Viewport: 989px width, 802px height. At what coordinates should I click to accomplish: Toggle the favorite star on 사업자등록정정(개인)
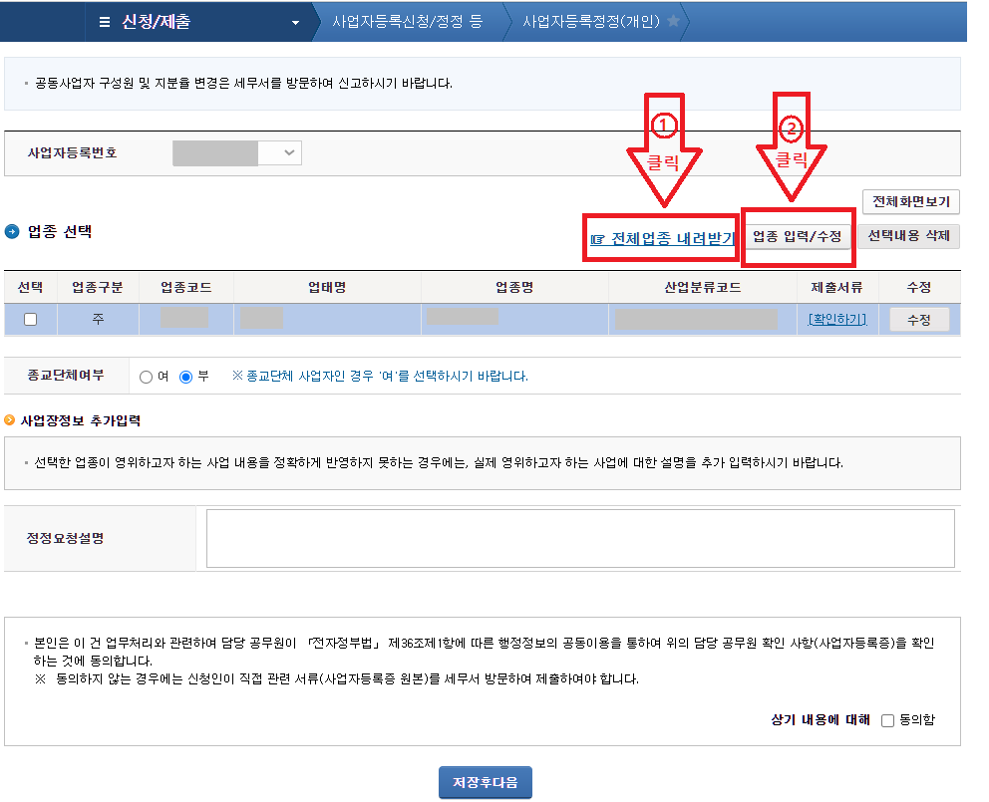tap(672, 21)
